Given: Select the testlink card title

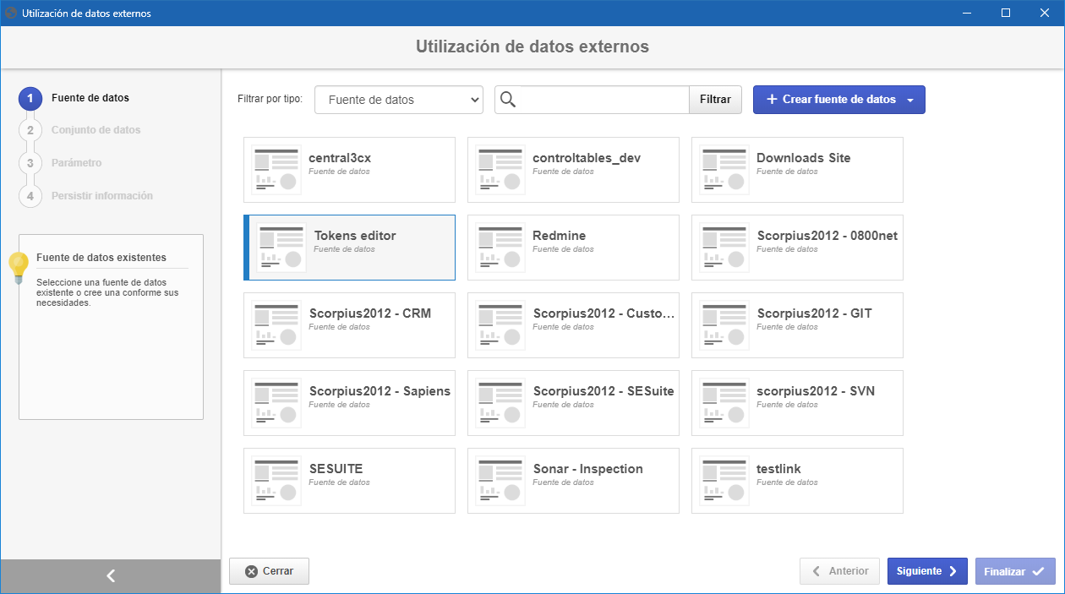Looking at the screenshot, I should pos(778,469).
